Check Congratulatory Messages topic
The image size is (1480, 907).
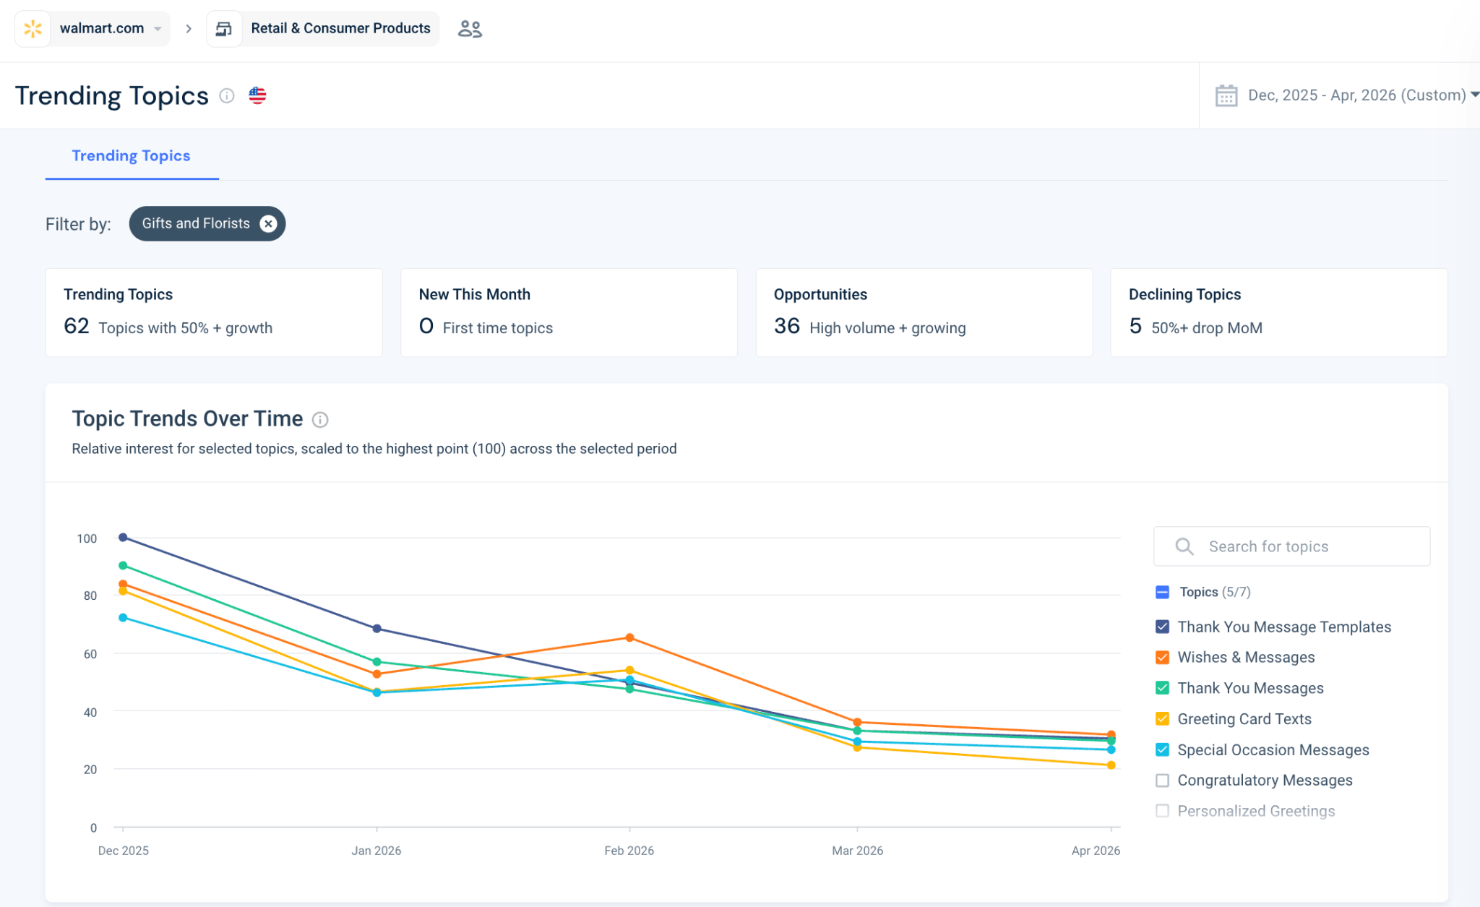[1162, 781]
